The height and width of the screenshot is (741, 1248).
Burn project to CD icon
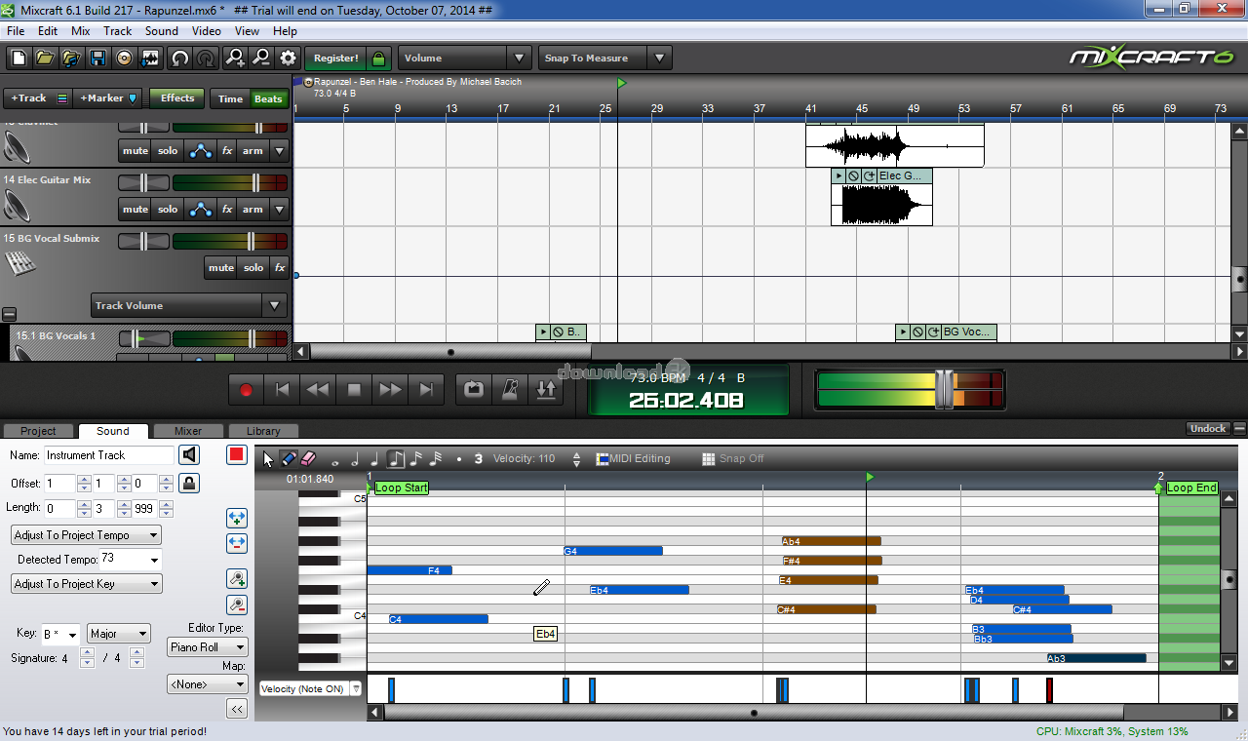click(x=124, y=58)
